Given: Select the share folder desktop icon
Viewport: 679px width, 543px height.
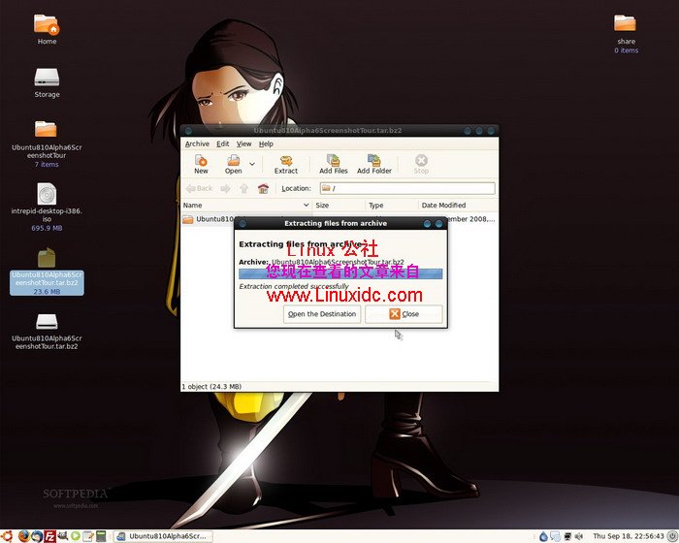Looking at the screenshot, I should (626, 34).
